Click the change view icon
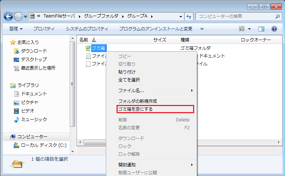 click(x=242, y=29)
